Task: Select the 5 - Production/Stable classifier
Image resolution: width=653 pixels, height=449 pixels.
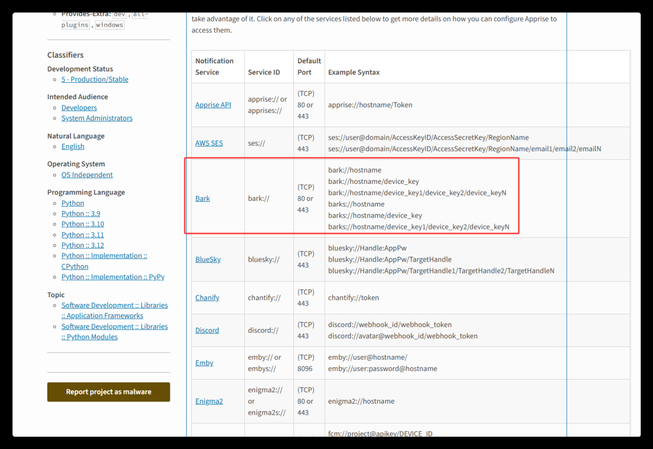Action: [x=95, y=79]
